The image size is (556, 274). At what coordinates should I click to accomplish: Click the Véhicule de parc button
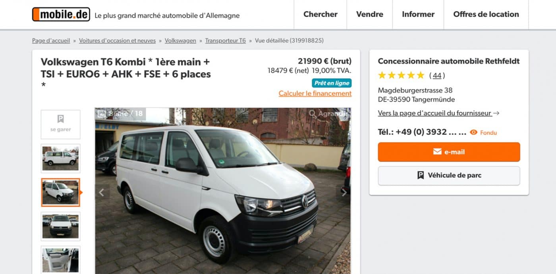pyautogui.click(x=449, y=175)
